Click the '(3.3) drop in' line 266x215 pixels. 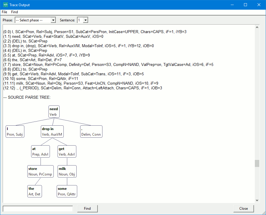pos(79,46)
